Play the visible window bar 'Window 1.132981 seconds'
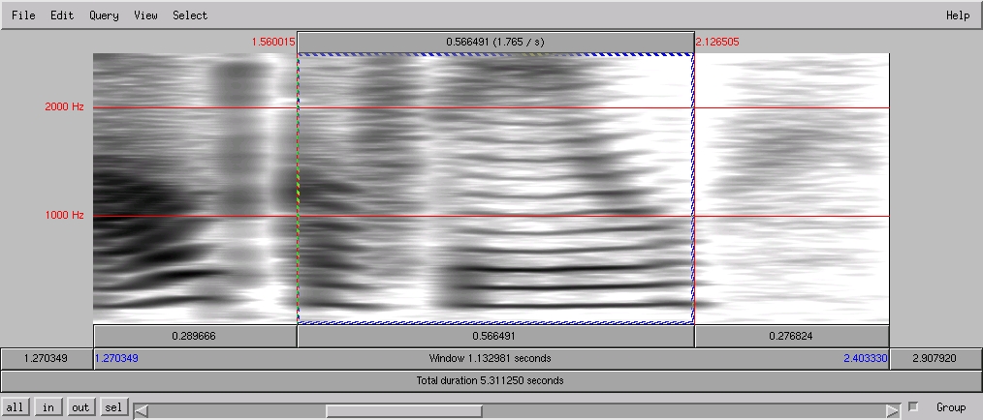Viewport: 983px width, 420px height. pos(491,359)
